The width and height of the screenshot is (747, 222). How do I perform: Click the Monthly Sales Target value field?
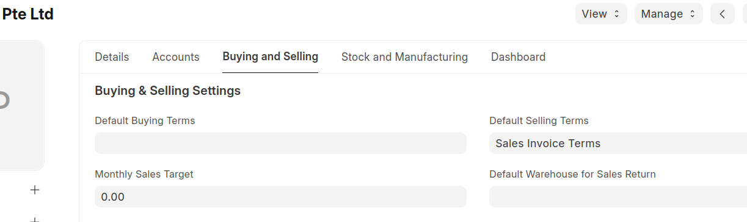[280, 197]
